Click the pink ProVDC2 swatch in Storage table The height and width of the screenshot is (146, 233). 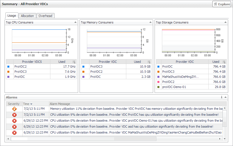point(158,82)
